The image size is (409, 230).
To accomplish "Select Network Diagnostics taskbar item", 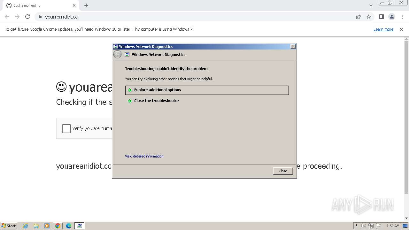I will coord(80,226).
